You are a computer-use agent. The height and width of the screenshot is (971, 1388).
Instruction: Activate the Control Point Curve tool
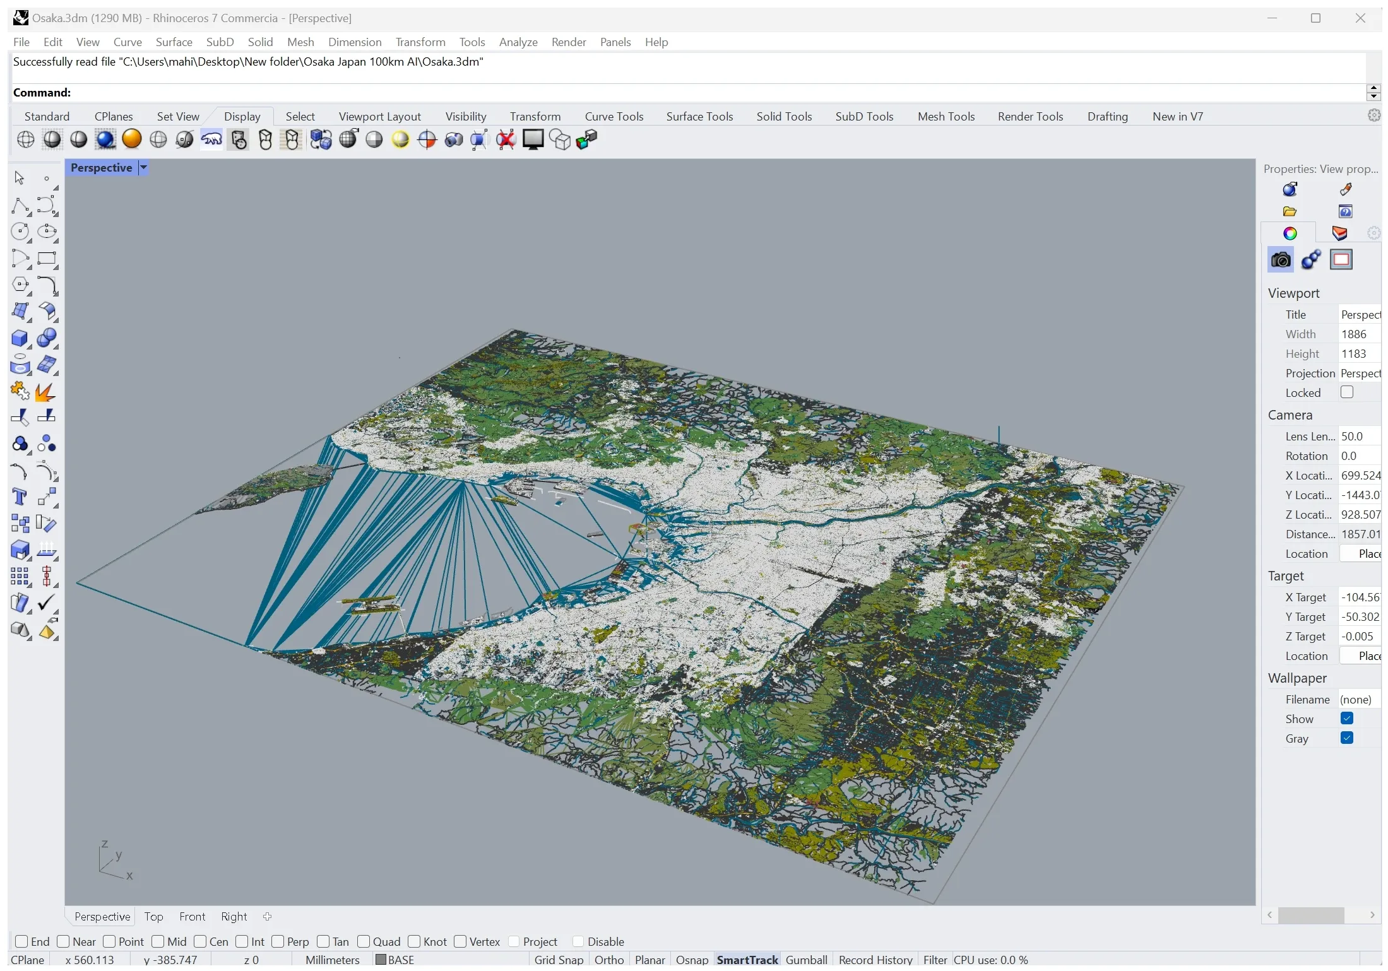tap(47, 206)
